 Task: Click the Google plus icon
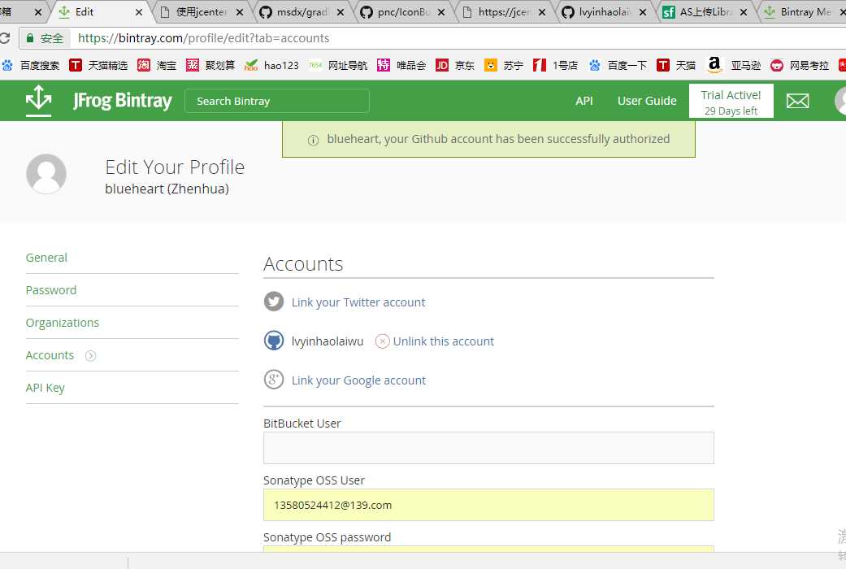pyautogui.click(x=274, y=380)
